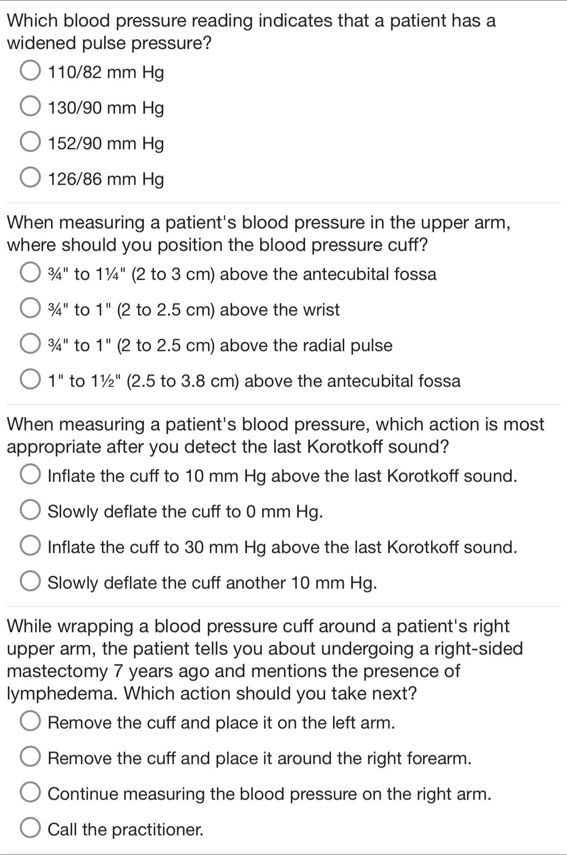Select inflate cuff to 30 mm Hg above
Image resolution: width=567 pixels, height=855 pixels.
[30, 547]
